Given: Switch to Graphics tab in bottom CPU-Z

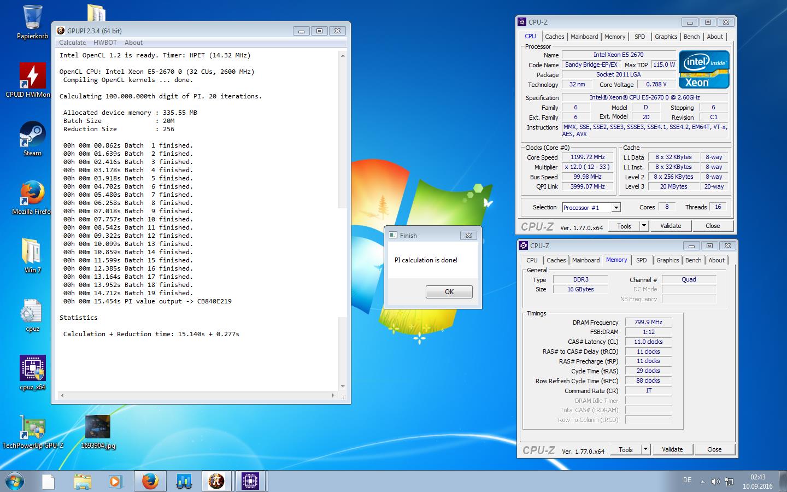Looking at the screenshot, I should pyautogui.click(x=667, y=261).
